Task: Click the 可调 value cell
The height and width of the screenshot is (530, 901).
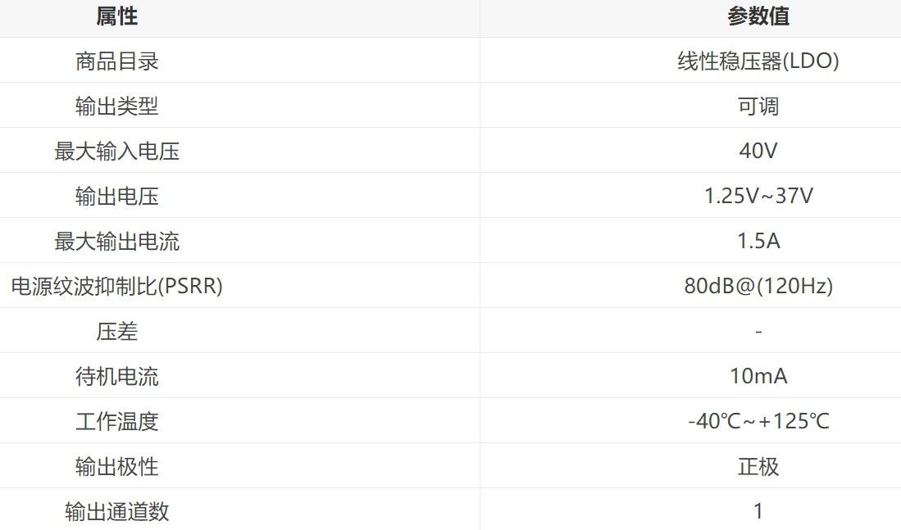Action: pyautogui.click(x=758, y=106)
